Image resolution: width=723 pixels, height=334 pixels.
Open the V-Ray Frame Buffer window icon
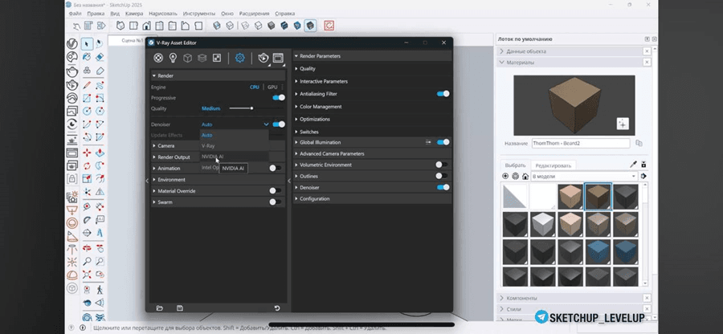[x=278, y=58]
